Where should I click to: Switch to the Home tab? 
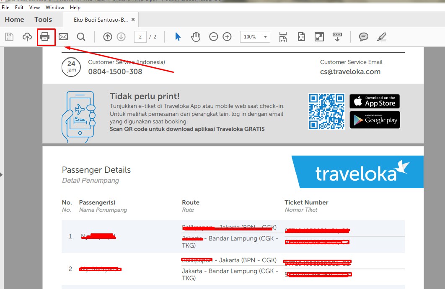pyautogui.click(x=14, y=20)
